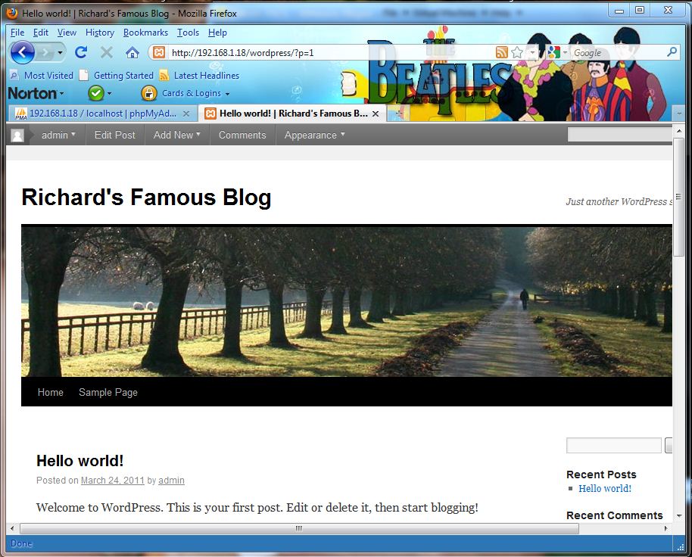Open Latest Headlines bookmark folder

click(x=199, y=76)
